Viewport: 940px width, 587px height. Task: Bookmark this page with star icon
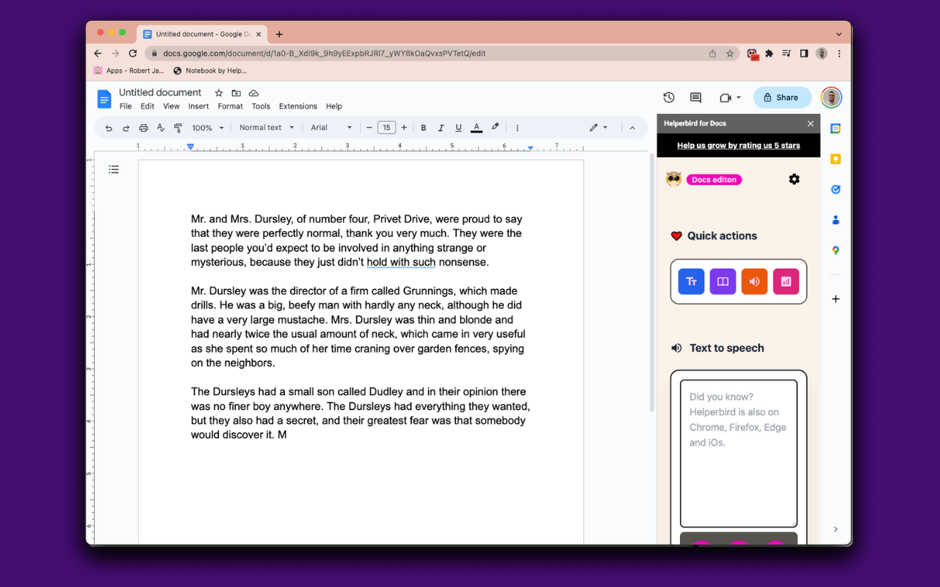(730, 54)
